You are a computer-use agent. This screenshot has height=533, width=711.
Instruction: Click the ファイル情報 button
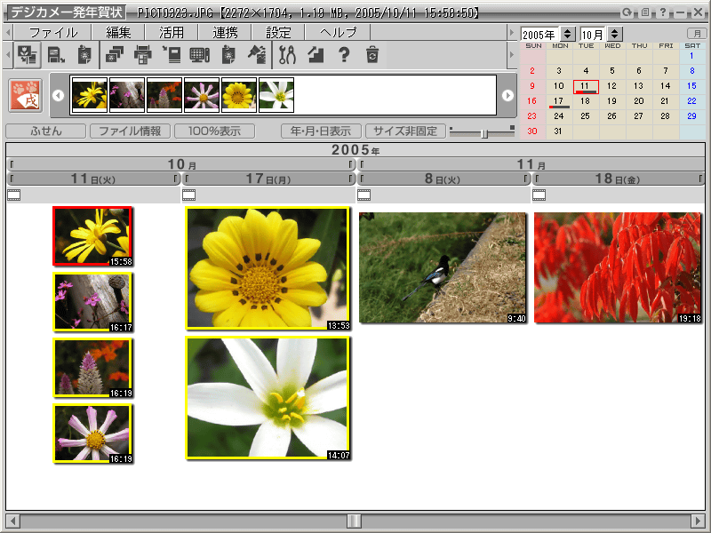130,131
